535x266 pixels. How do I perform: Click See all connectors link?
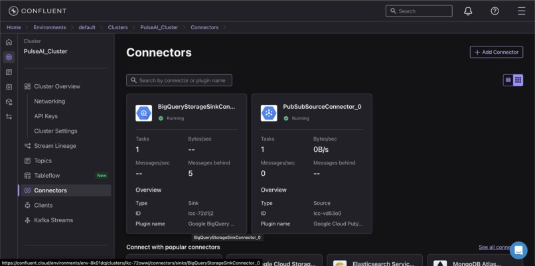click(x=494, y=247)
